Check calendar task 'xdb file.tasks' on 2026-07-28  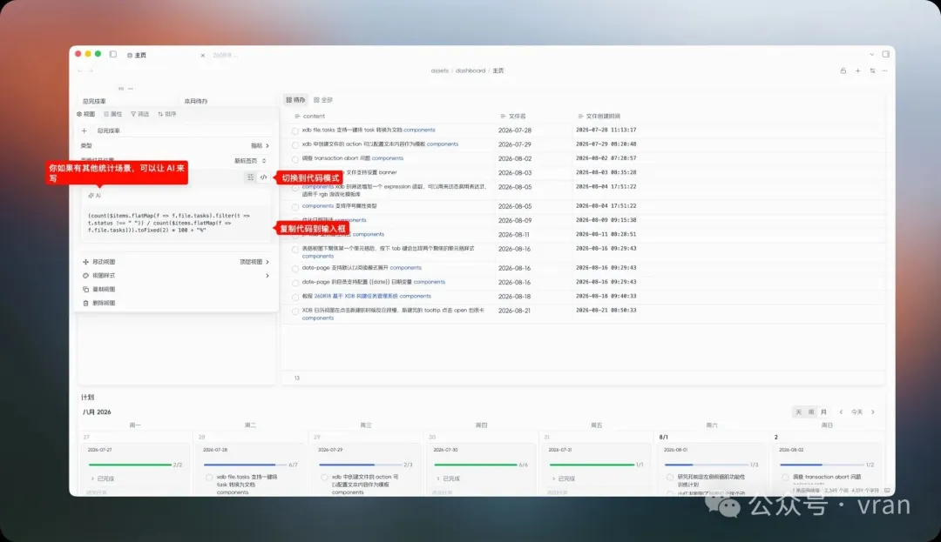[209, 478]
